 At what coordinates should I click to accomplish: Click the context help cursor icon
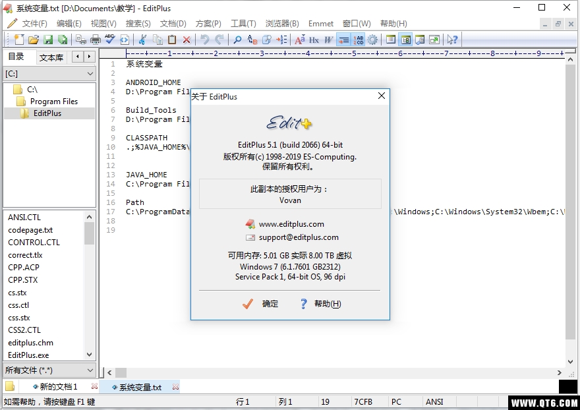(x=452, y=40)
